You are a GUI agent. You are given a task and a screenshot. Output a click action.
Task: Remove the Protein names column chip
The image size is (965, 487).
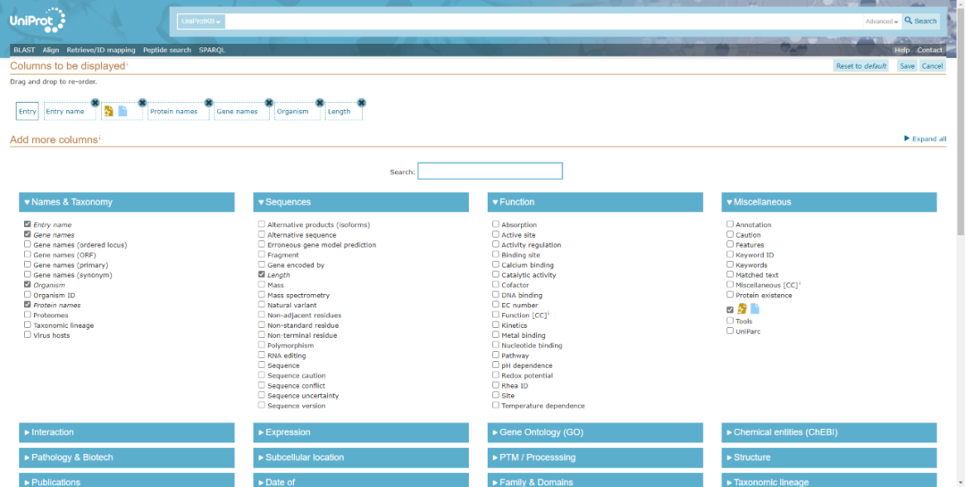pyautogui.click(x=208, y=103)
